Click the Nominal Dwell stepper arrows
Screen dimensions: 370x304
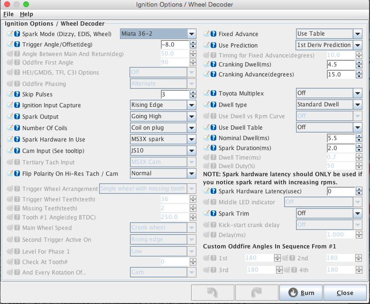(x=359, y=138)
